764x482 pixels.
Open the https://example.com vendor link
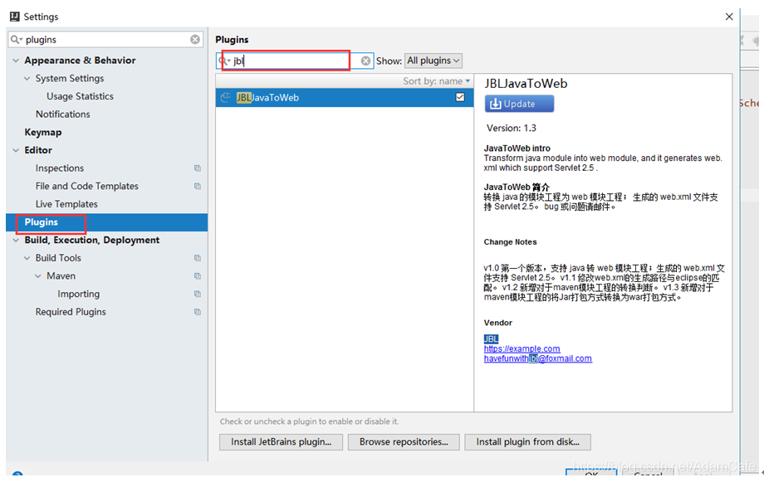pyautogui.click(x=522, y=348)
